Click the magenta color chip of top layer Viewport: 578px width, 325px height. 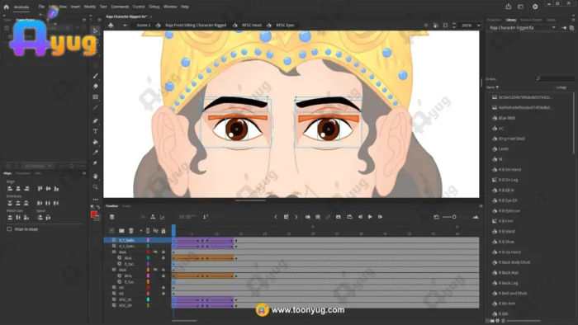tap(148, 240)
